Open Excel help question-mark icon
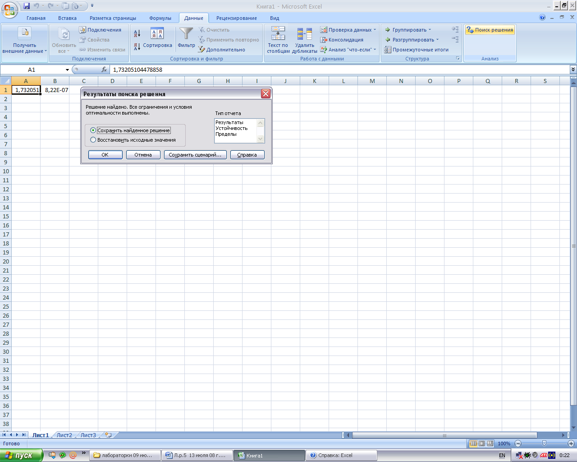 (x=542, y=18)
